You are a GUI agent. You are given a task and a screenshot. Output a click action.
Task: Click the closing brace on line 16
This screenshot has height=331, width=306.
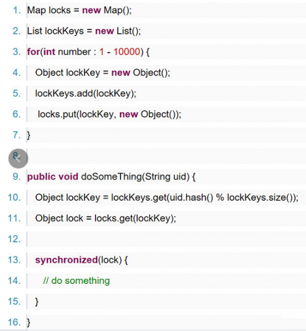click(29, 322)
